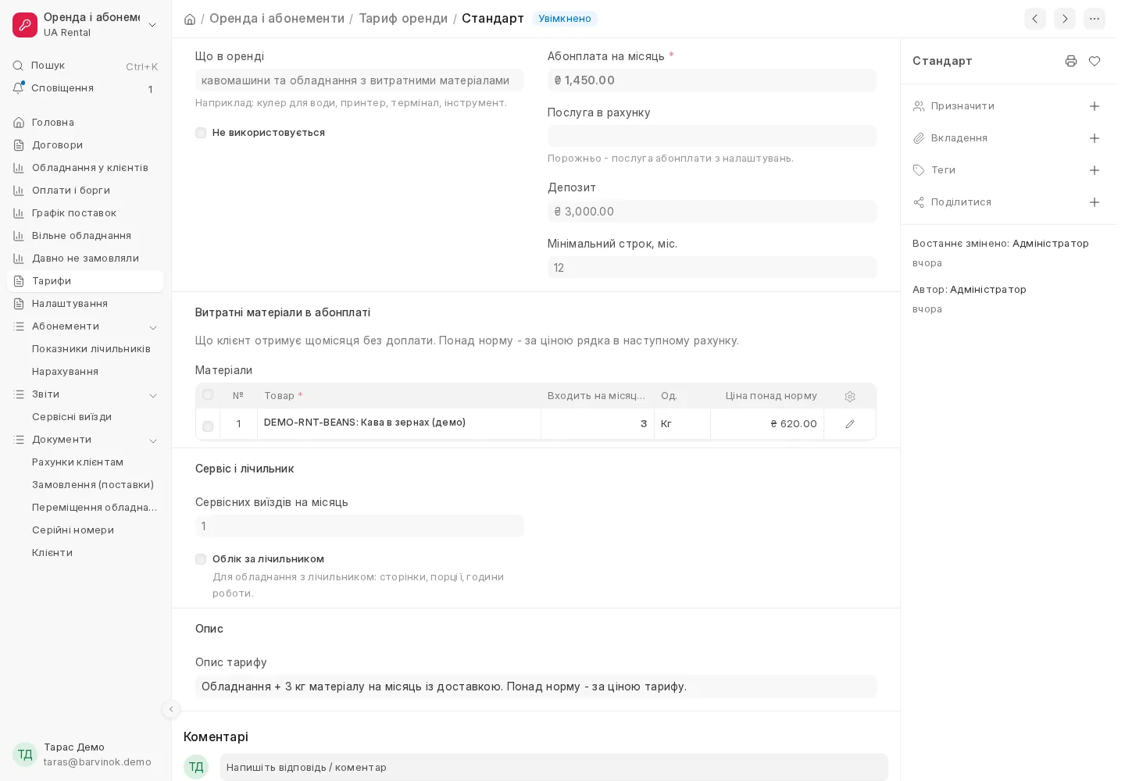Collapse the Абонементи sidebar section
1125x781 pixels.
tap(153, 327)
